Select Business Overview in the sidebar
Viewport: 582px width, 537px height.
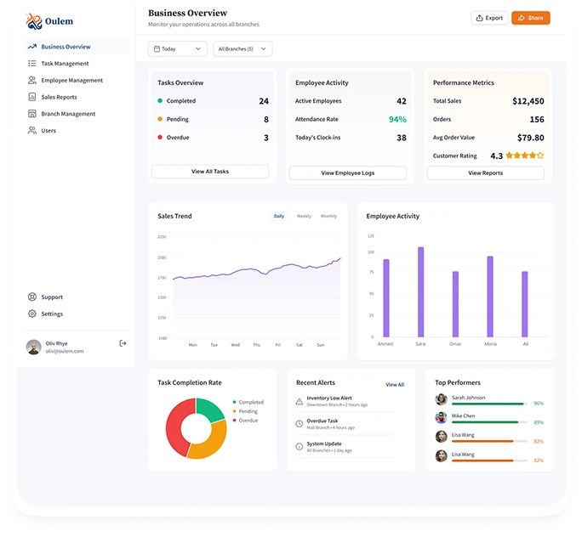point(66,47)
